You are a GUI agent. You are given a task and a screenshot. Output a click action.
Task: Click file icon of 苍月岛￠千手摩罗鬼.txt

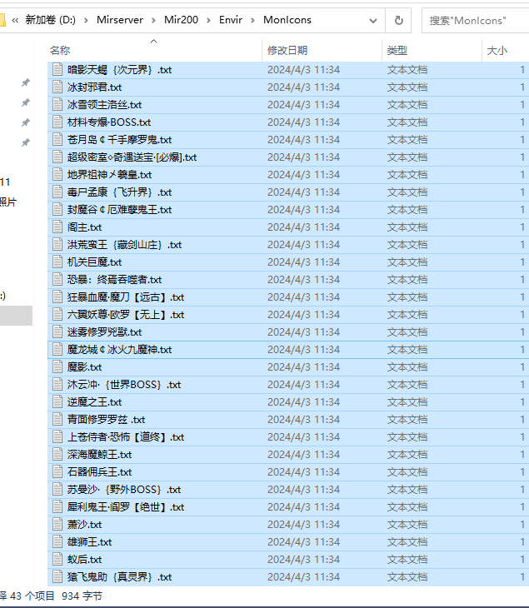click(x=57, y=140)
